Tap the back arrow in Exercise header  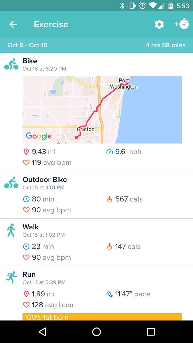click(x=13, y=24)
